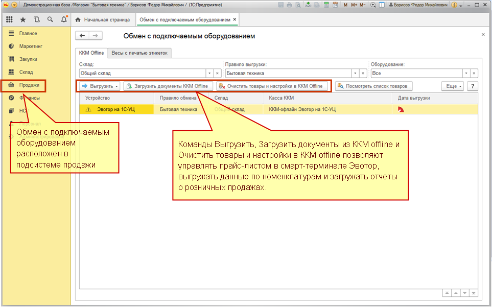
Task: Expand the Правило выгрузки dropdown arrow
Action: [355, 74]
